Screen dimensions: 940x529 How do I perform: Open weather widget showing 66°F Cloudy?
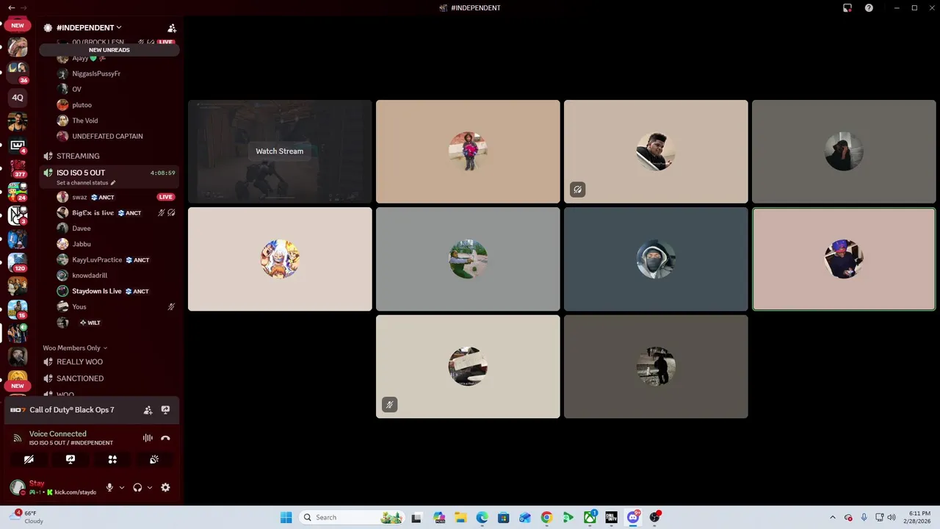pos(26,517)
